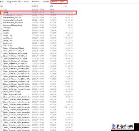Click the Libs_UI_1.pak file icon
This screenshot has width=139, height=131.
tap(1, 35)
